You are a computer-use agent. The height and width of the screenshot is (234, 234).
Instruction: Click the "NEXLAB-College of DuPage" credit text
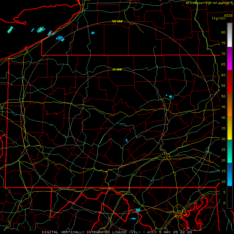tap(208, 3)
